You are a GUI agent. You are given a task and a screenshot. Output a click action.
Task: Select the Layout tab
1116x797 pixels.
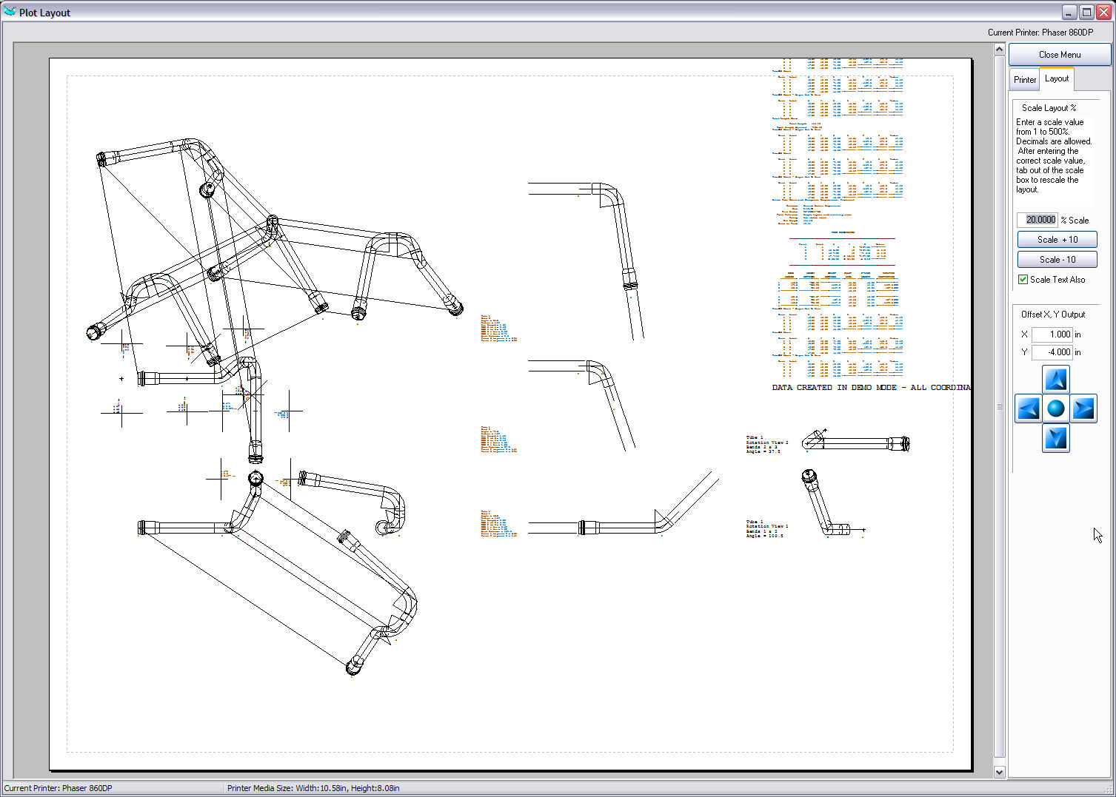(1056, 78)
